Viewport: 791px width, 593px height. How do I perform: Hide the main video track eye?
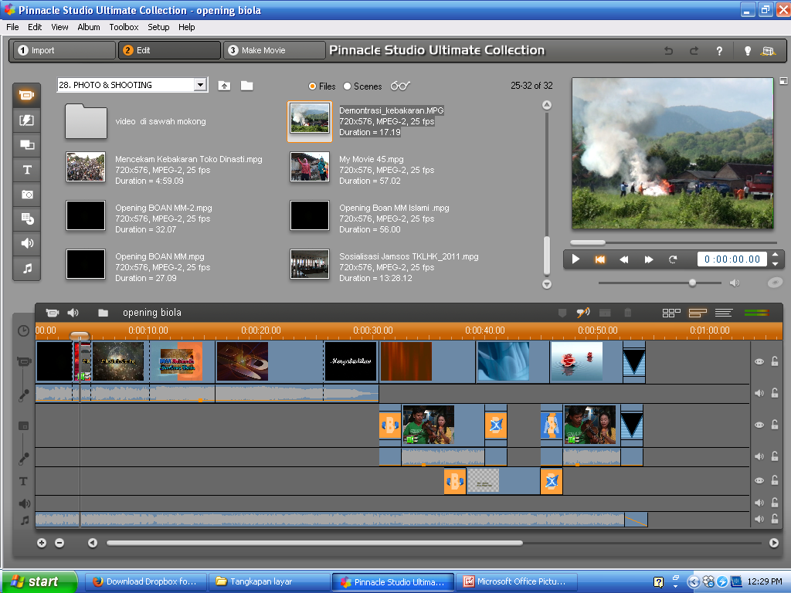[759, 361]
